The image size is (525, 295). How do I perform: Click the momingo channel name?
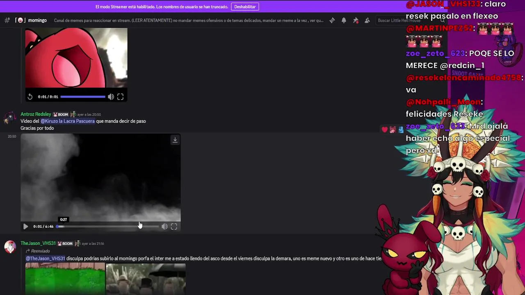[37, 20]
